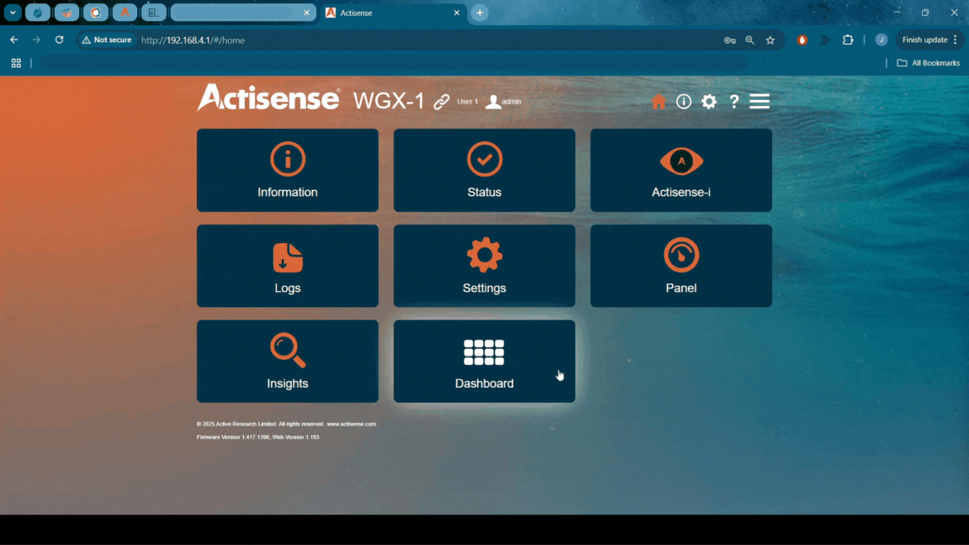This screenshot has width=969, height=545.
Task: Click the Actisense logo
Action: pyautogui.click(x=268, y=98)
